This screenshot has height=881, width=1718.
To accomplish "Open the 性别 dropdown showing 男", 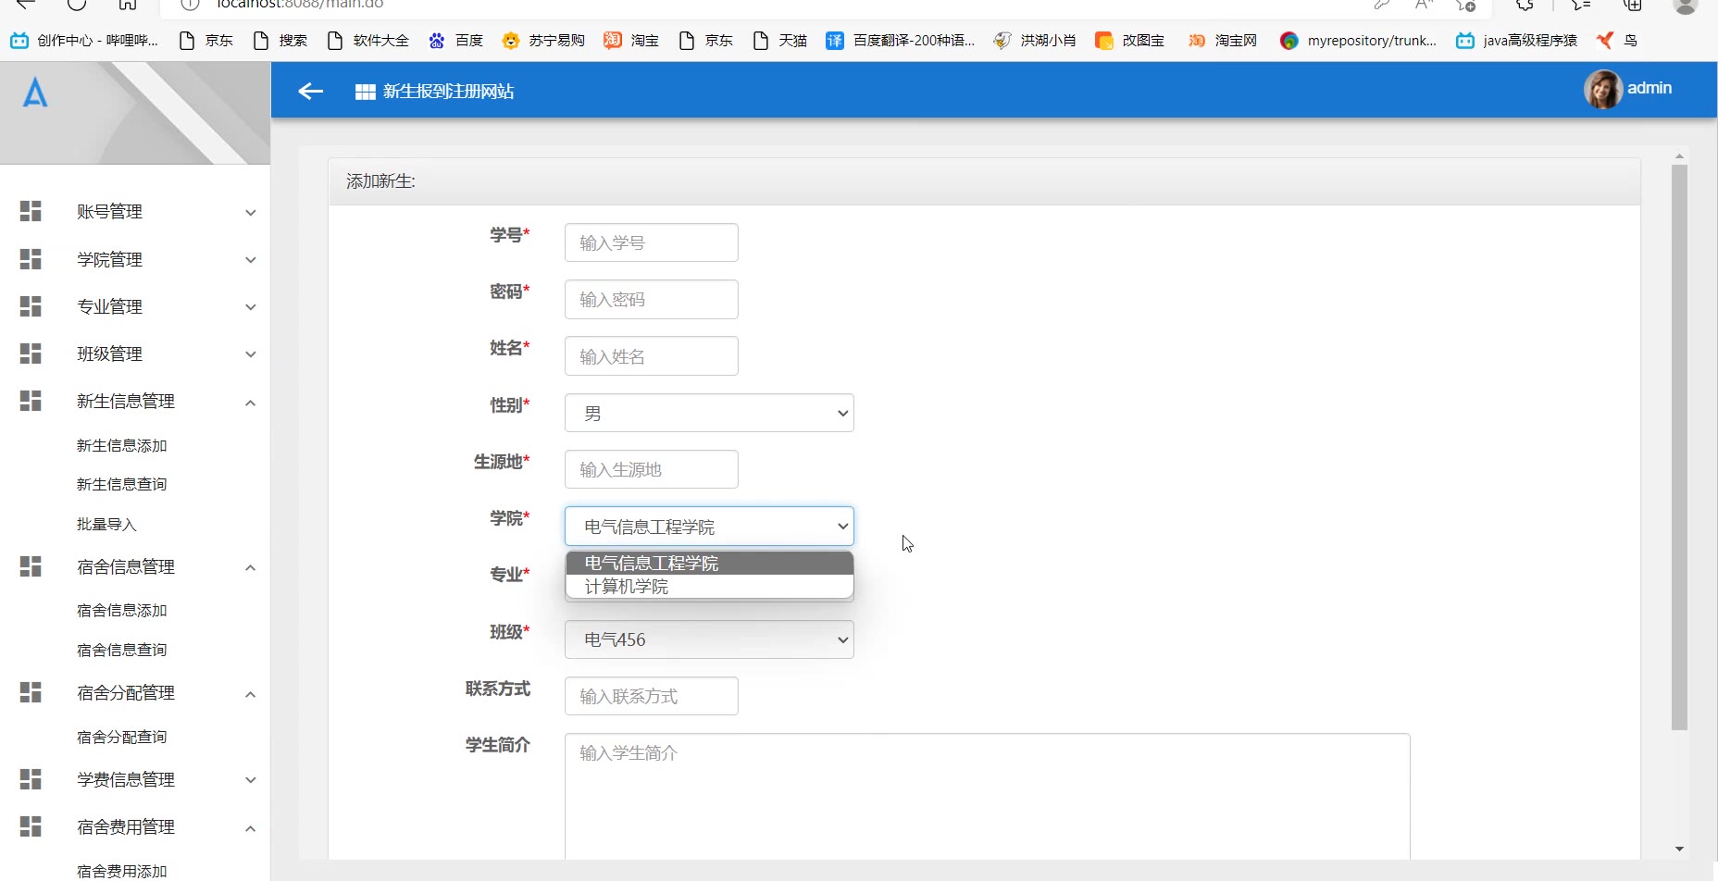I will click(709, 413).
